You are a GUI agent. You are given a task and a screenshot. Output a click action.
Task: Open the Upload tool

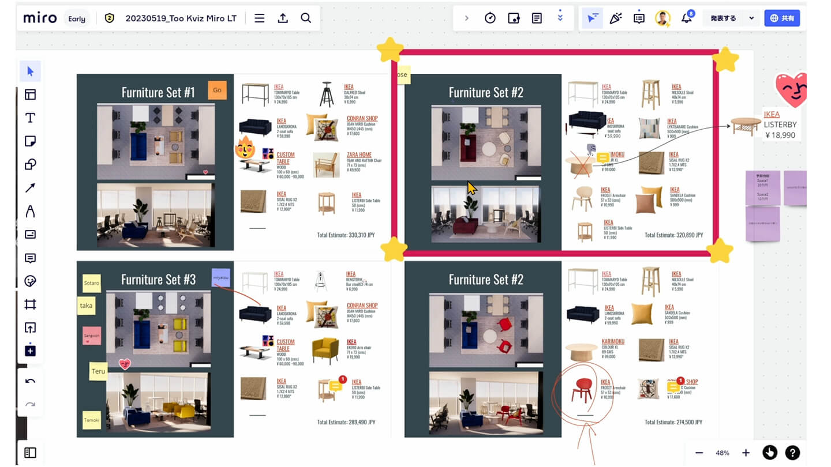pos(31,328)
